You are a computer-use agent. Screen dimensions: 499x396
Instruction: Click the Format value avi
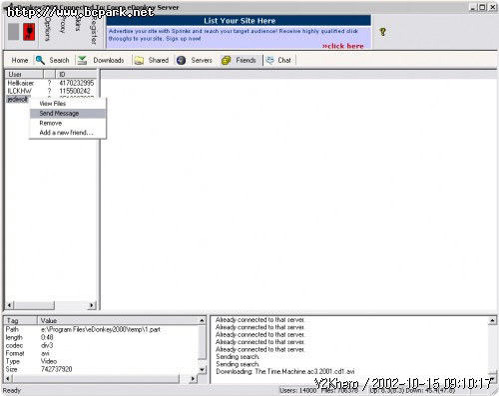pyautogui.click(x=45, y=353)
